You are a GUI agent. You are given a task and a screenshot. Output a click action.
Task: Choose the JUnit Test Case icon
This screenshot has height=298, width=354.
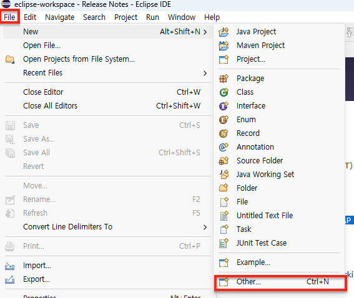click(224, 243)
